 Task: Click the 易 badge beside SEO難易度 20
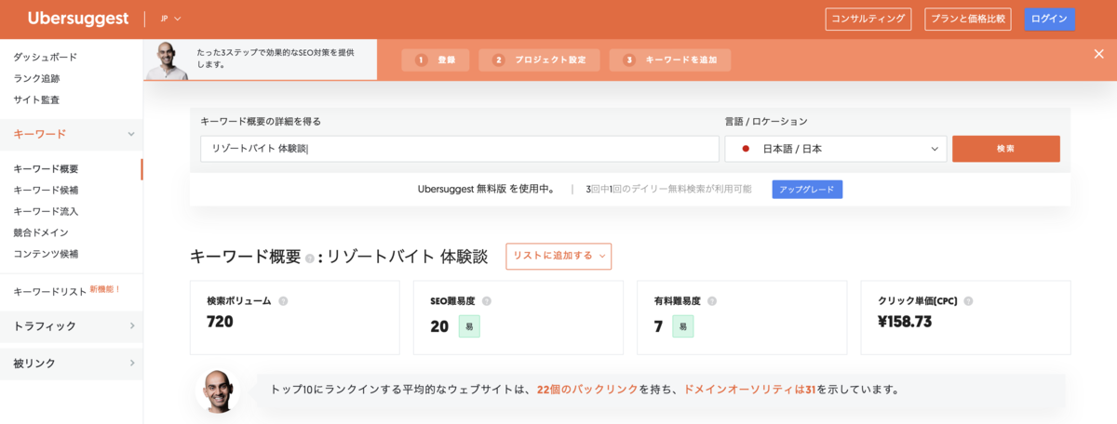(x=469, y=326)
